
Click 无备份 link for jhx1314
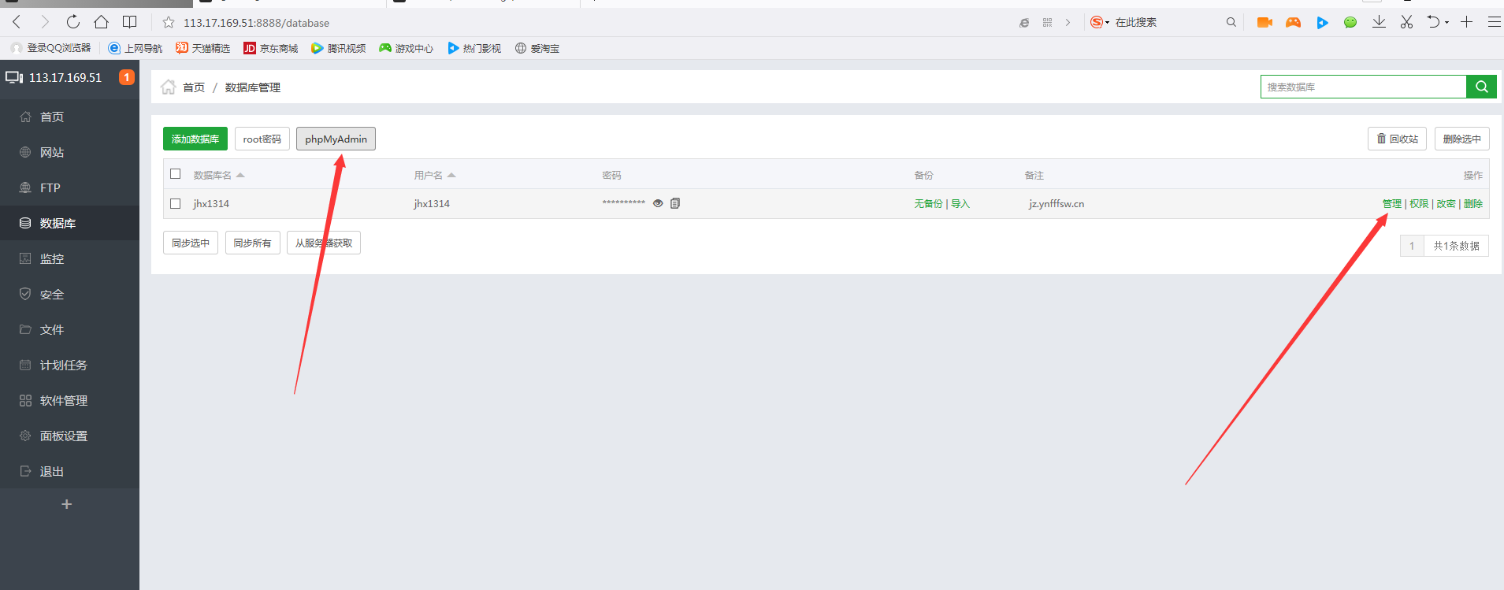928,203
